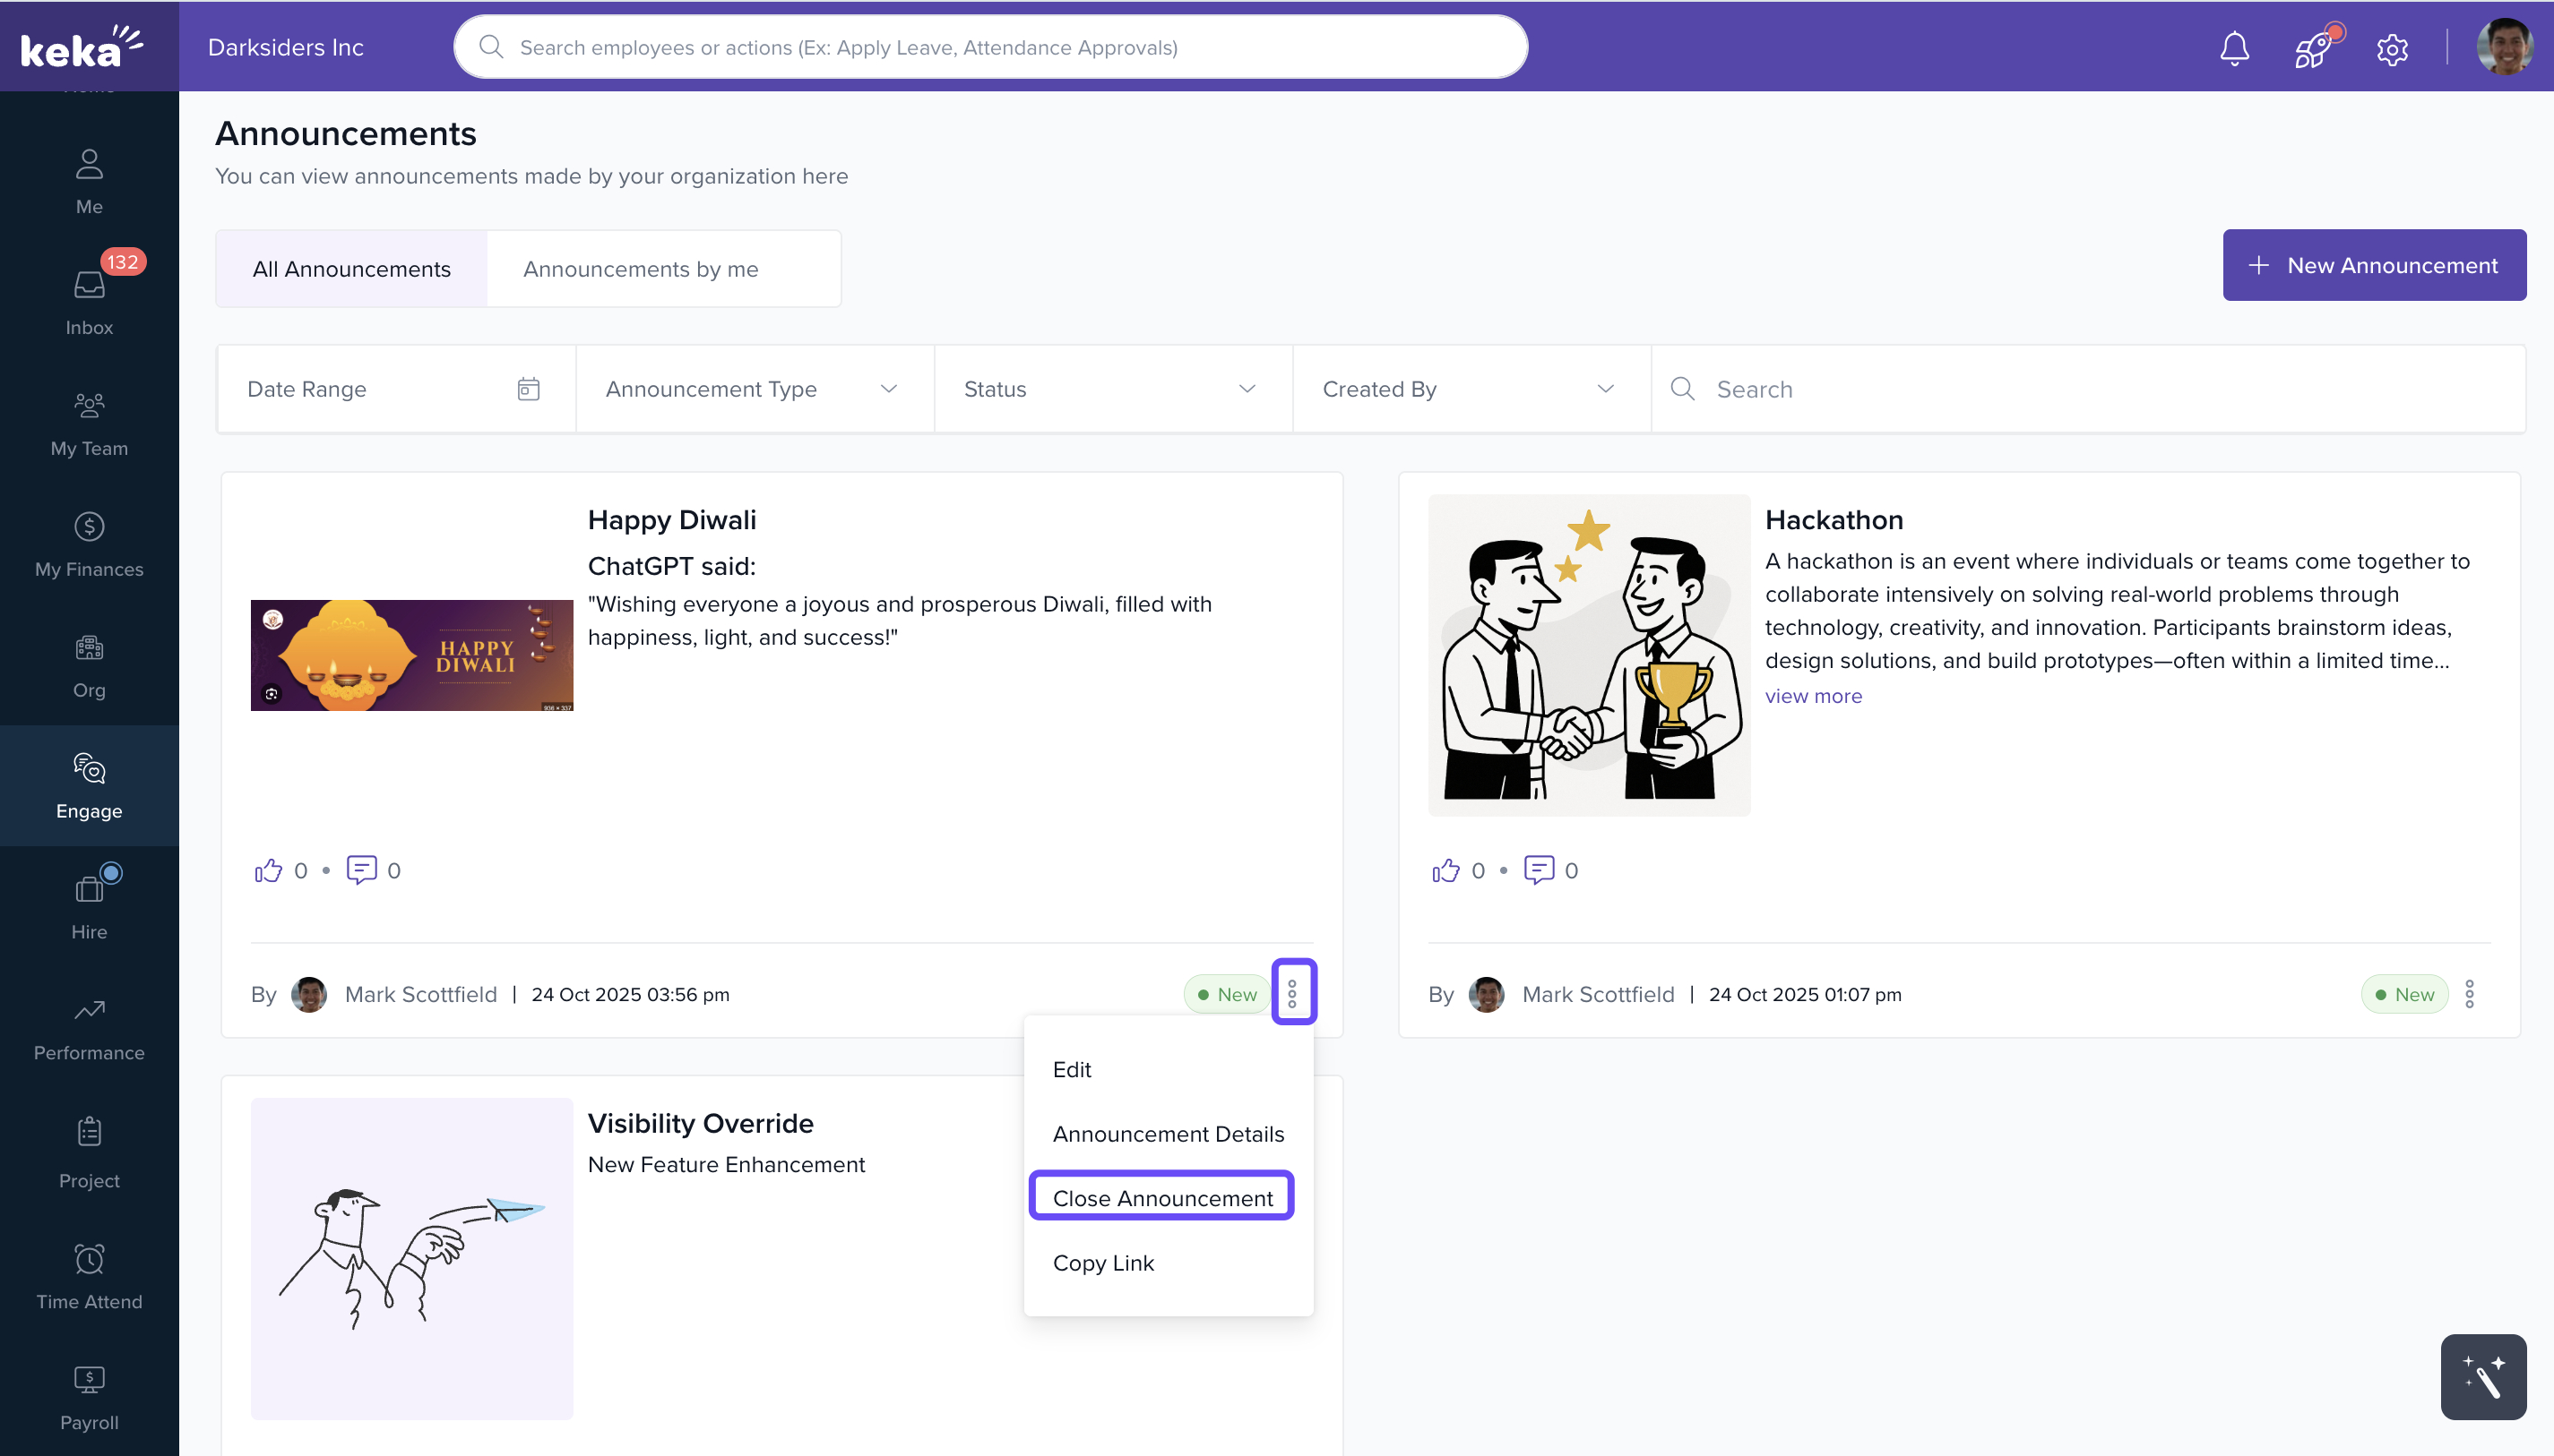Click view more on Hackathon description
This screenshot has height=1456, width=2554.
point(1812,696)
